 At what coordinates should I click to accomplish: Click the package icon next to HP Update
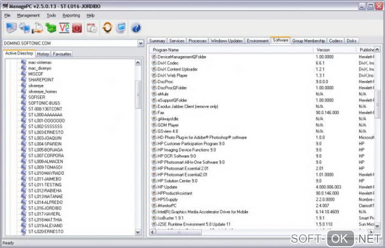(154, 187)
